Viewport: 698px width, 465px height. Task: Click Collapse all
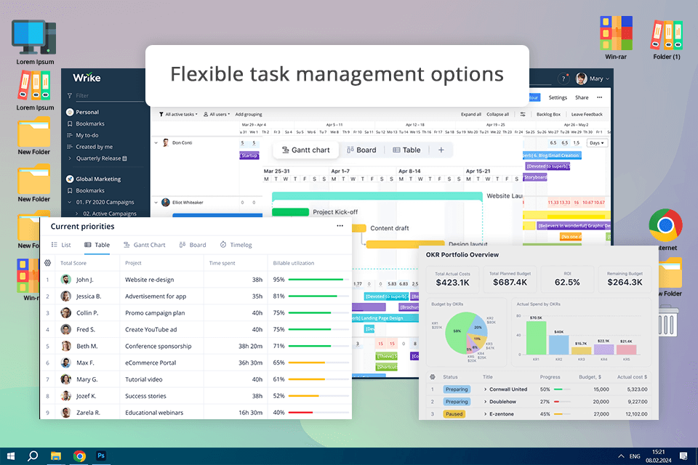tap(497, 114)
